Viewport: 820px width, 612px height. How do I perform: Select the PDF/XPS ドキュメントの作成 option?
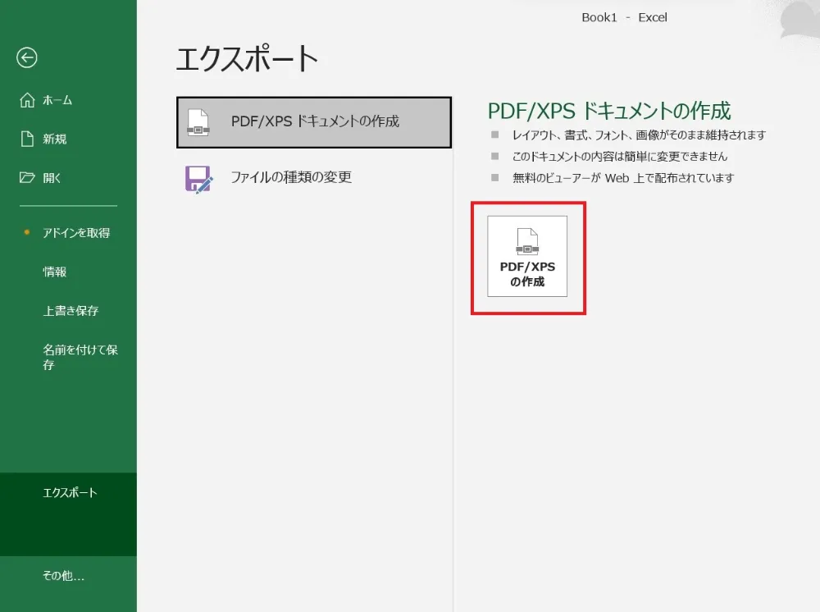point(314,122)
